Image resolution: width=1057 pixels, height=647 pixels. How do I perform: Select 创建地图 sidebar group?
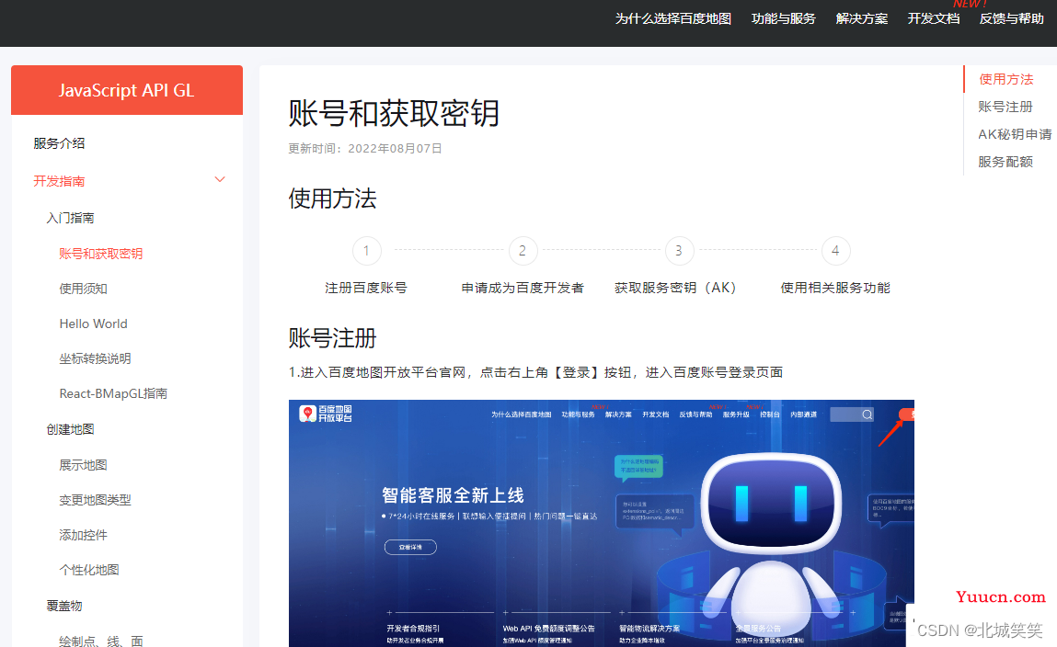click(x=70, y=429)
